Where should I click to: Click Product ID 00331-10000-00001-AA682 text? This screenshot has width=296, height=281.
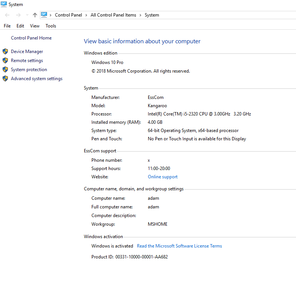point(129,257)
